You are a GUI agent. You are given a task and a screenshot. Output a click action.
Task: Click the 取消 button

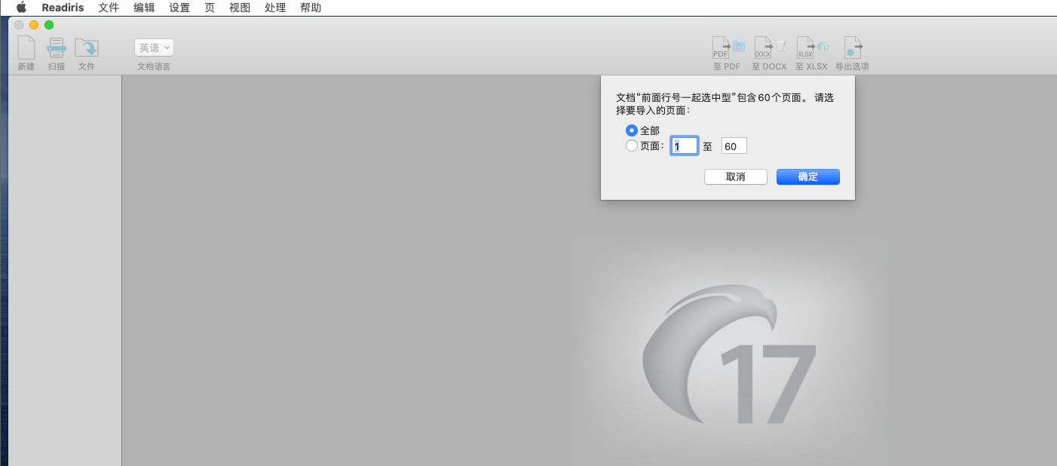coord(736,176)
